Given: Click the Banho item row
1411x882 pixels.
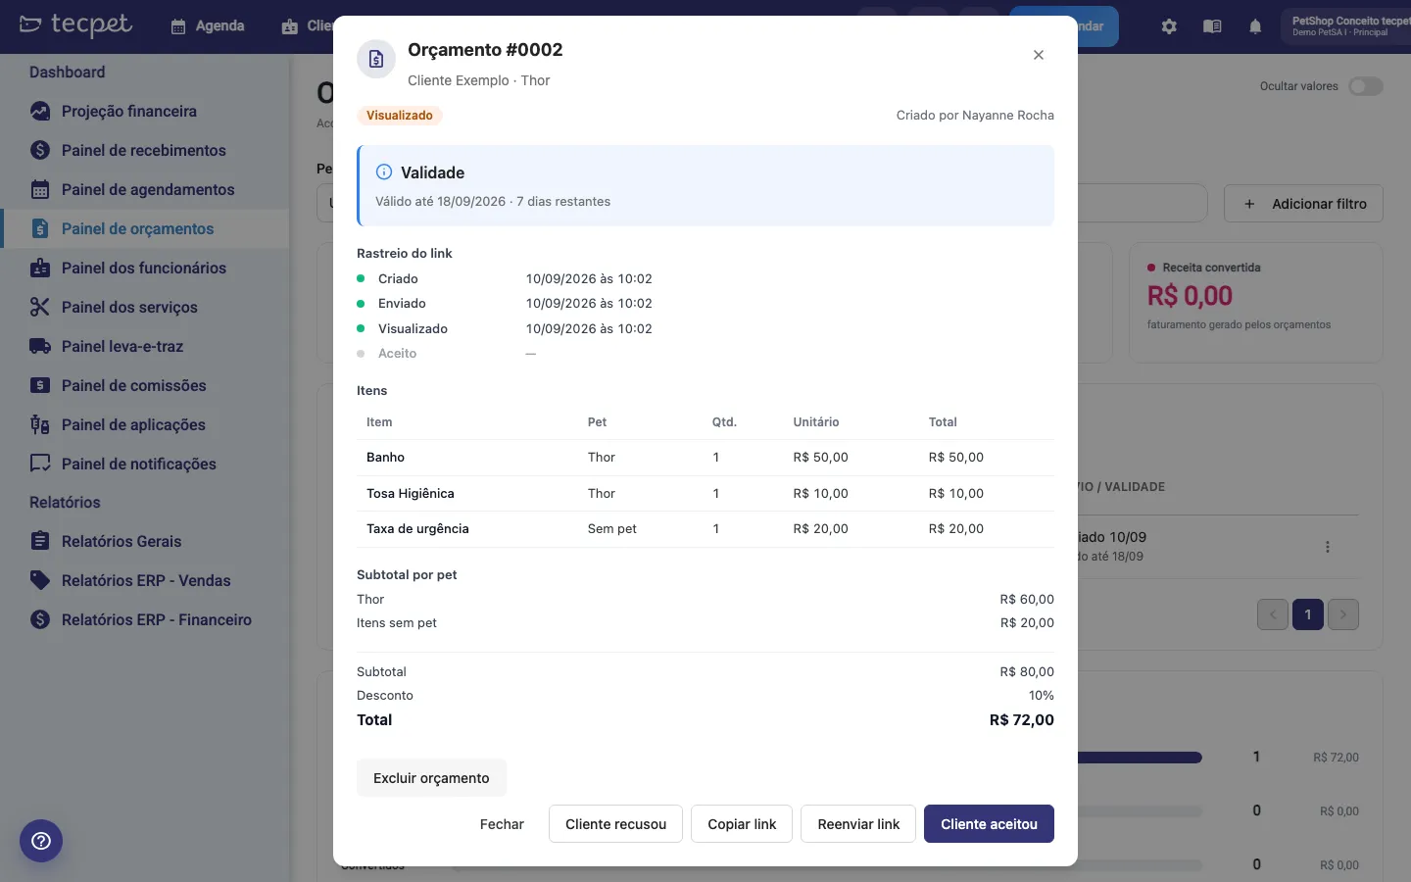Looking at the screenshot, I should click(x=705, y=458).
